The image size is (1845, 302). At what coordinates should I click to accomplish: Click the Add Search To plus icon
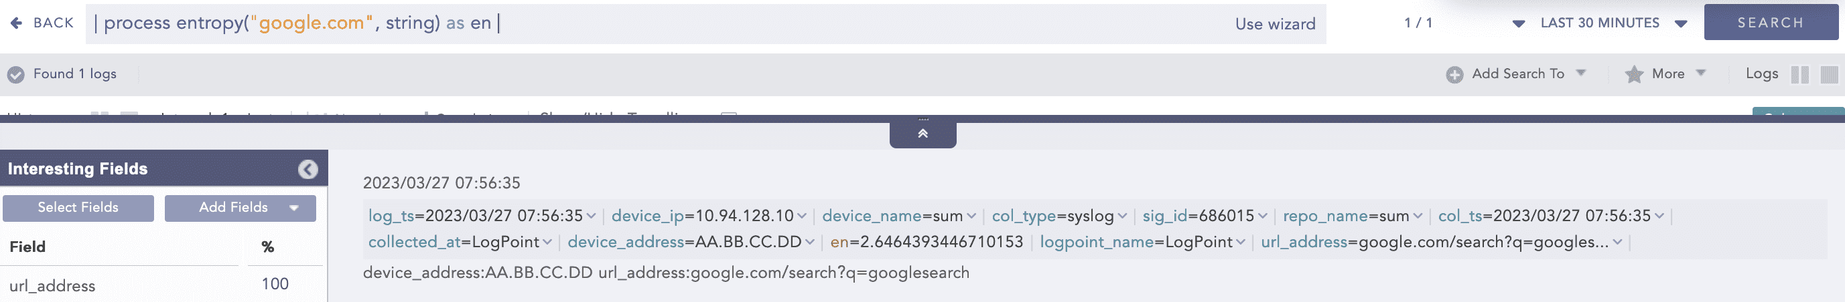[1454, 74]
